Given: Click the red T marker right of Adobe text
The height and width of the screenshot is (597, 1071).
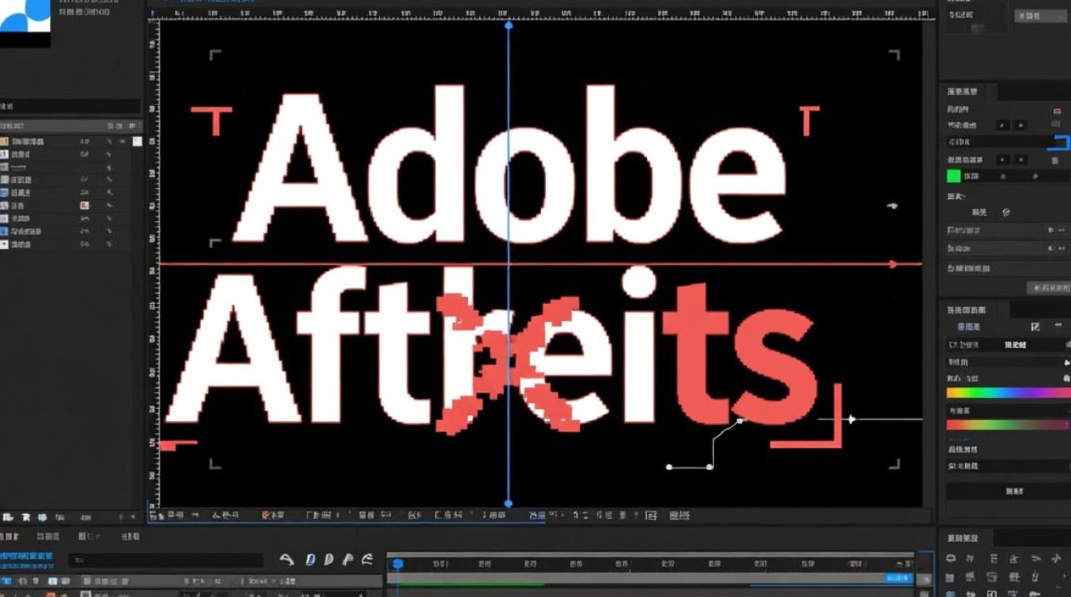Looking at the screenshot, I should click(809, 120).
